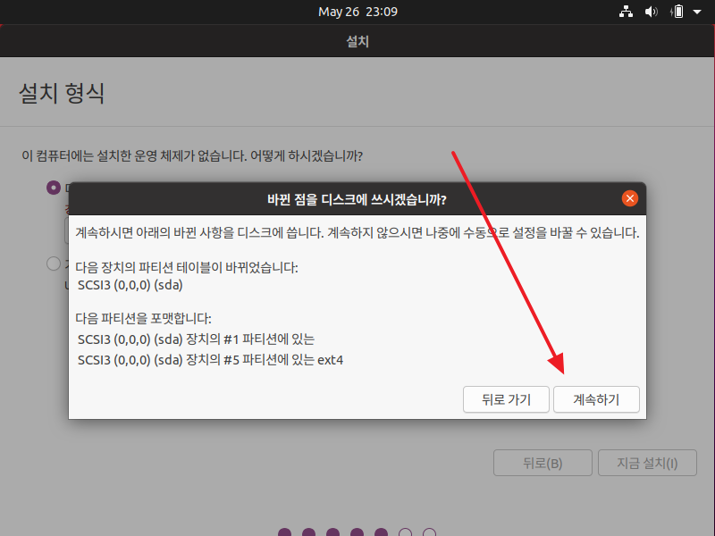The image size is (715, 536).
Task: Select the second empty radio button behind the dialog
Action: pyautogui.click(x=54, y=264)
